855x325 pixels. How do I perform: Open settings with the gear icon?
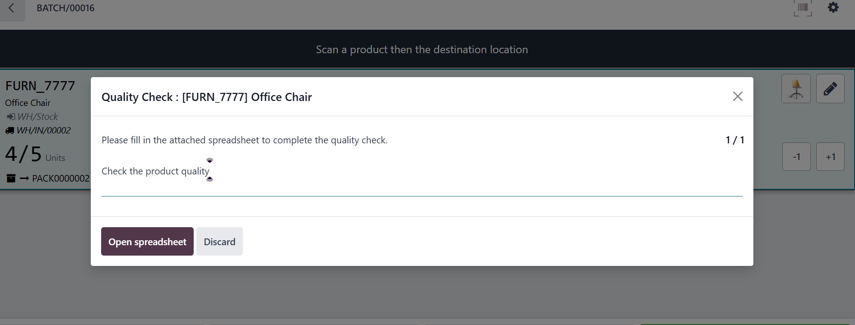click(x=833, y=8)
